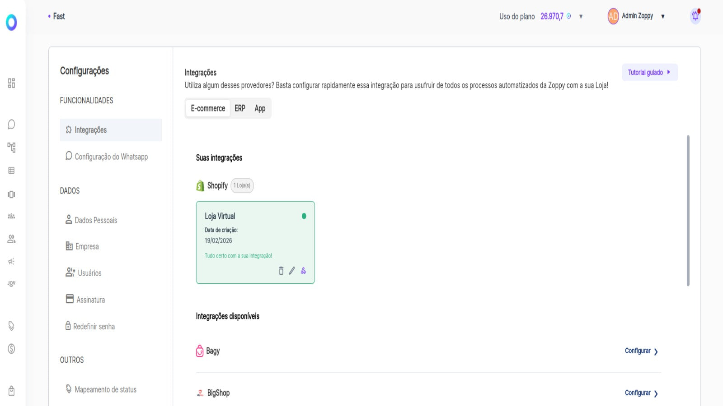Switch to the ERP tab
The width and height of the screenshot is (723, 406).
(239, 108)
